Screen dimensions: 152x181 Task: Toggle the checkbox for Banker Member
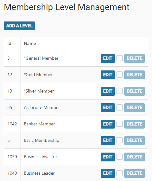tap(120, 124)
